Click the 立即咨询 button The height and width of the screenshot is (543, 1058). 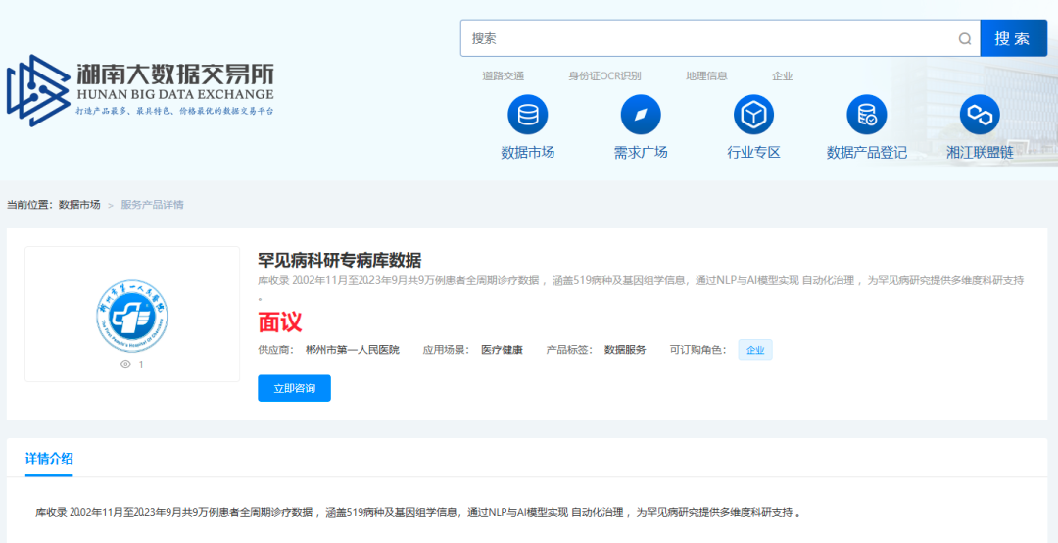(x=294, y=388)
